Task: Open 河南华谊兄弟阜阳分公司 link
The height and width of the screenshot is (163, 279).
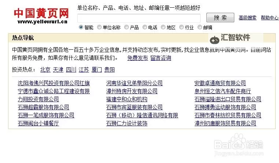Action: [x=134, y=83]
